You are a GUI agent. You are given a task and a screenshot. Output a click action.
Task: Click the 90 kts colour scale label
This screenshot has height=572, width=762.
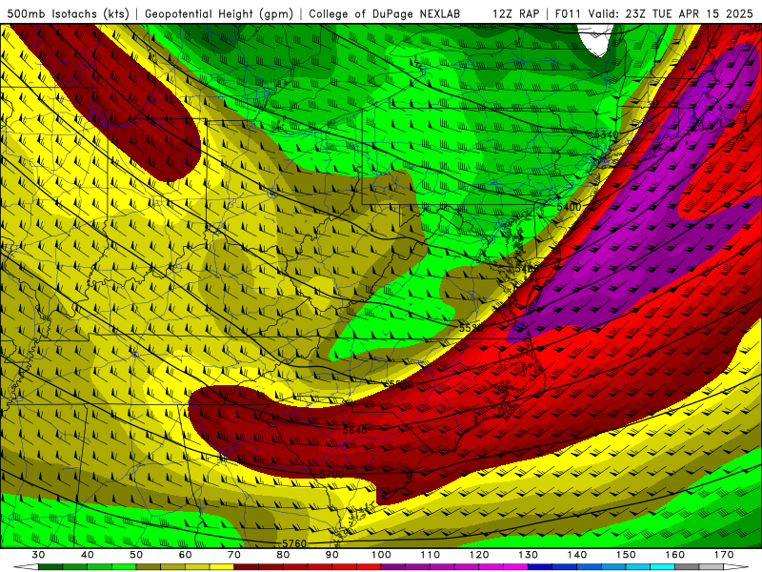[x=332, y=555]
